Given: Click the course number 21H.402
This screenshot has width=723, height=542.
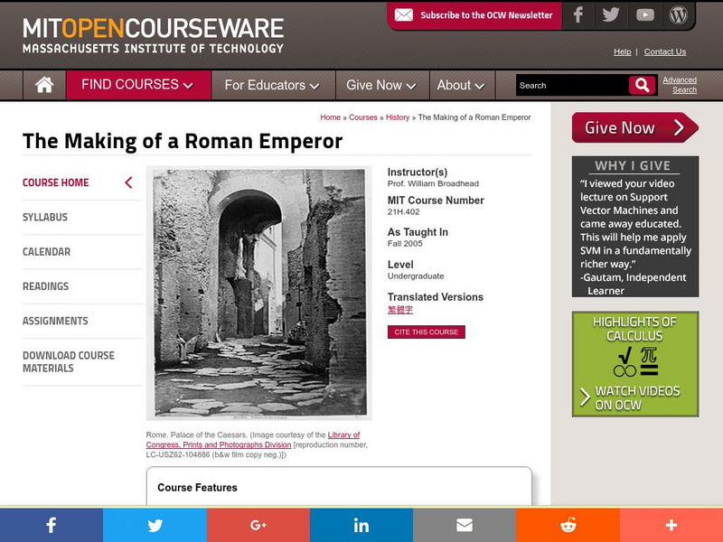Looking at the screenshot, I should click(403, 212).
